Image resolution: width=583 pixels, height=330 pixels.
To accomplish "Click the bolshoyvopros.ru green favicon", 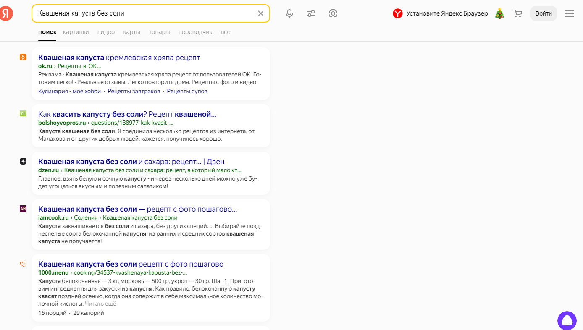I will 23,113.
